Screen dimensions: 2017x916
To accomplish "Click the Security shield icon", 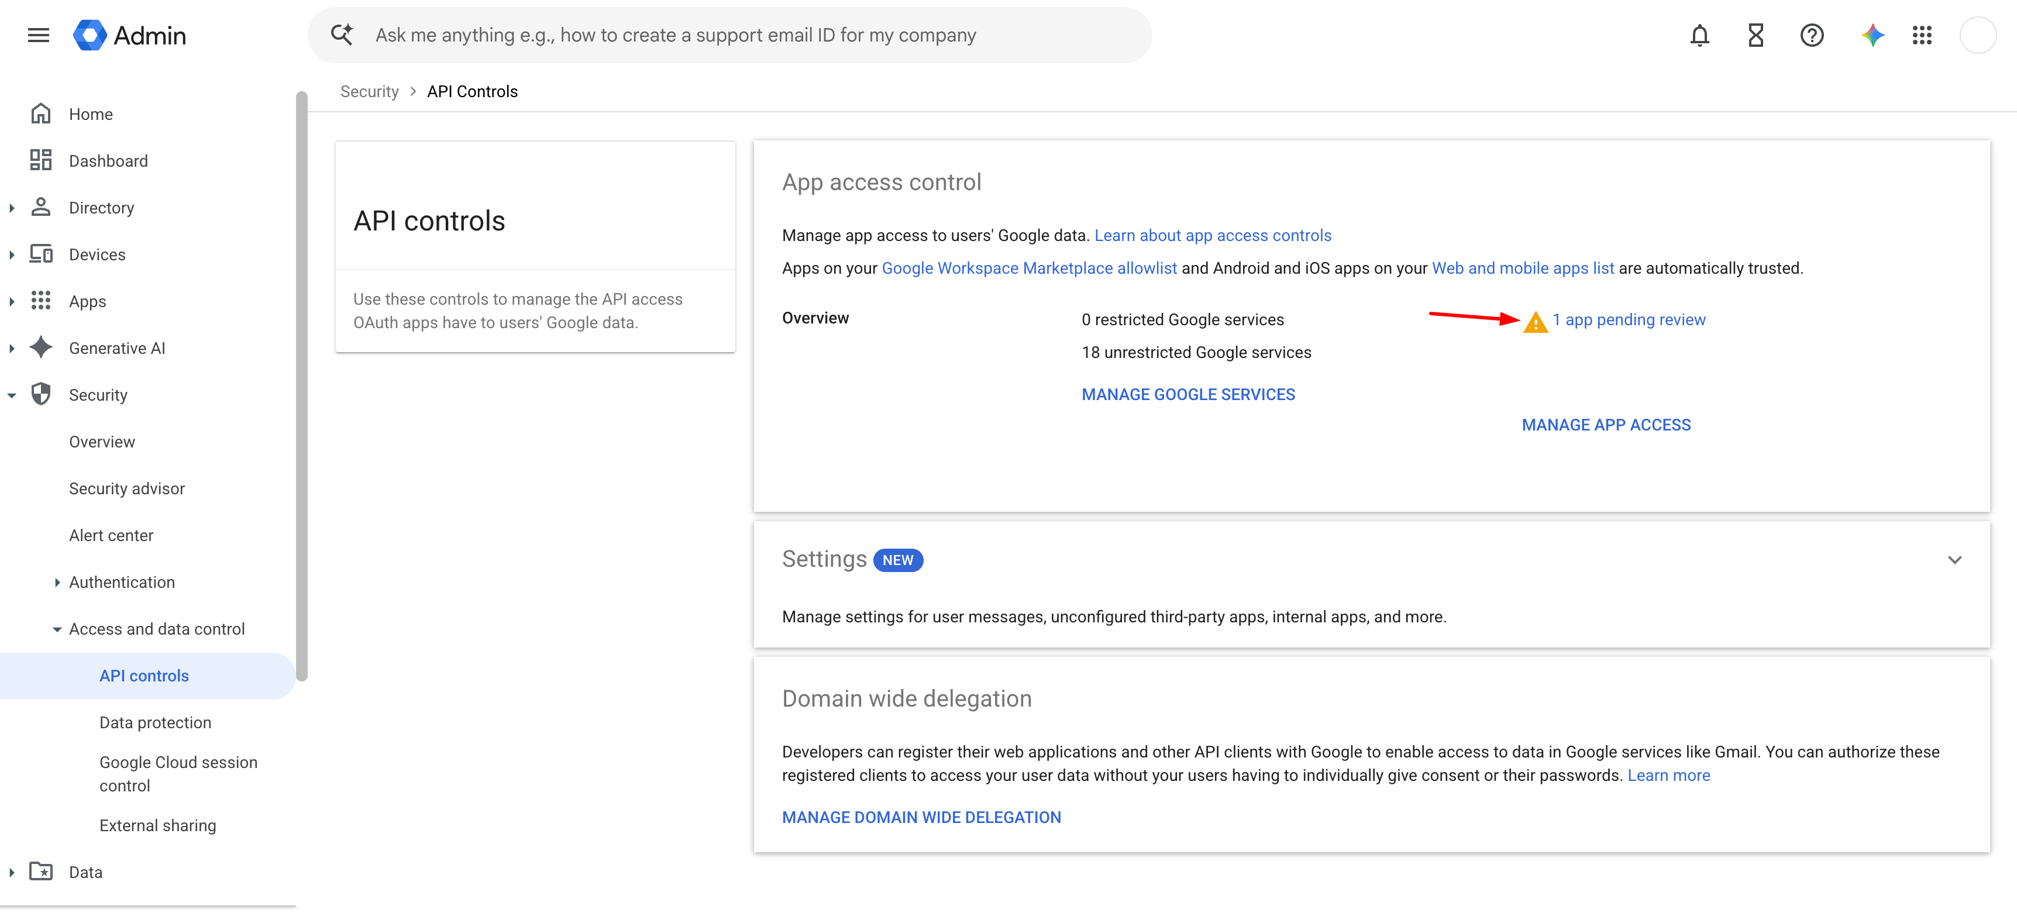I will pyautogui.click(x=41, y=395).
